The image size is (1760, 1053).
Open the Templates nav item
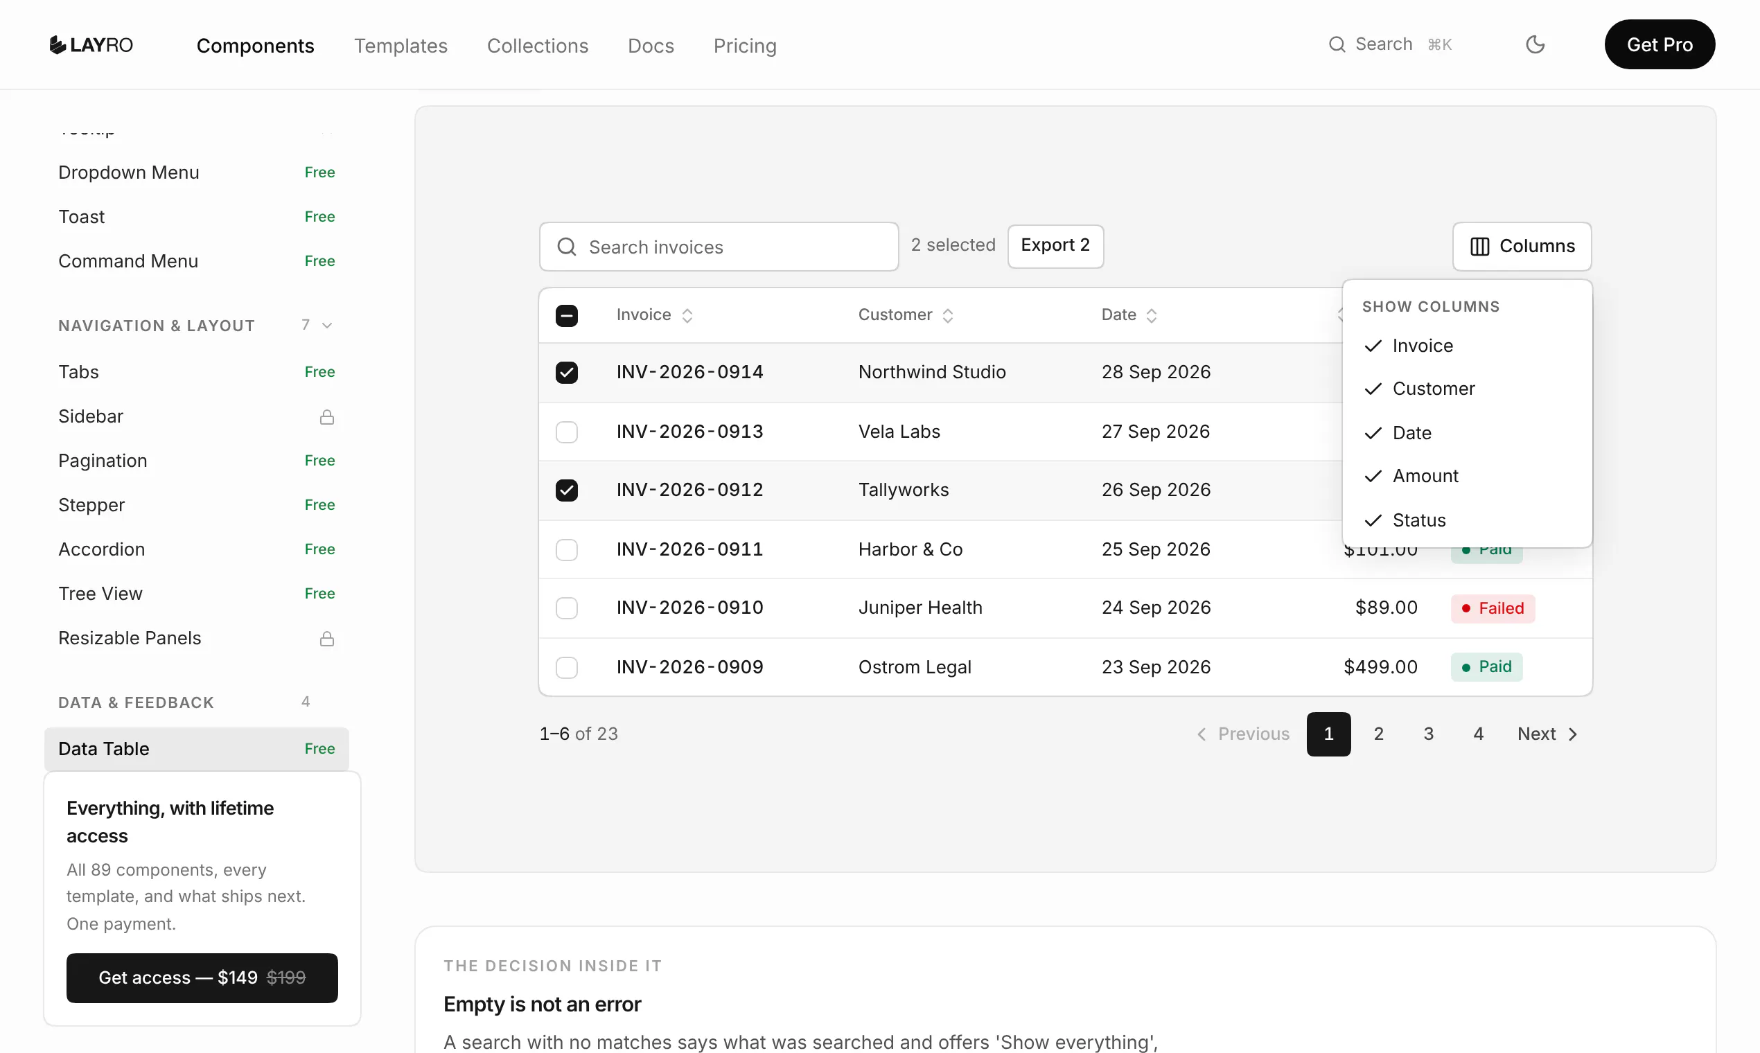[x=401, y=46]
